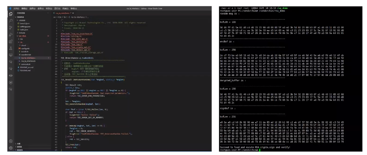Expand the 时间线 timeline section

pos(33,147)
